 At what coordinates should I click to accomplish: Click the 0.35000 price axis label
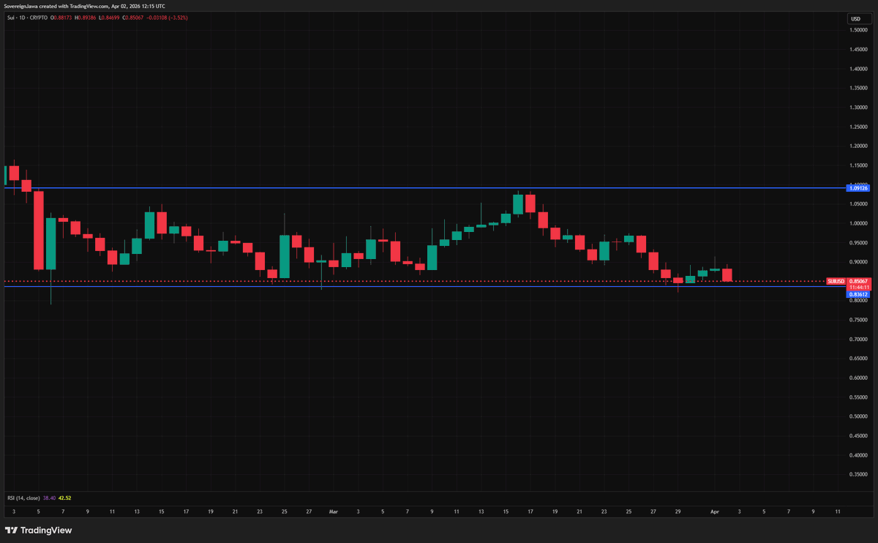(x=858, y=475)
